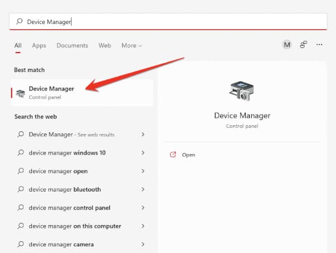This screenshot has height=253, width=336.
Task: Click search icon beside device manager windows 10
Action: pos(21,152)
